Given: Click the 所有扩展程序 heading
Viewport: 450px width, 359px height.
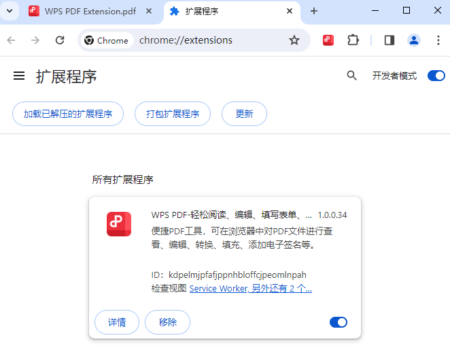Looking at the screenshot, I should point(122,180).
